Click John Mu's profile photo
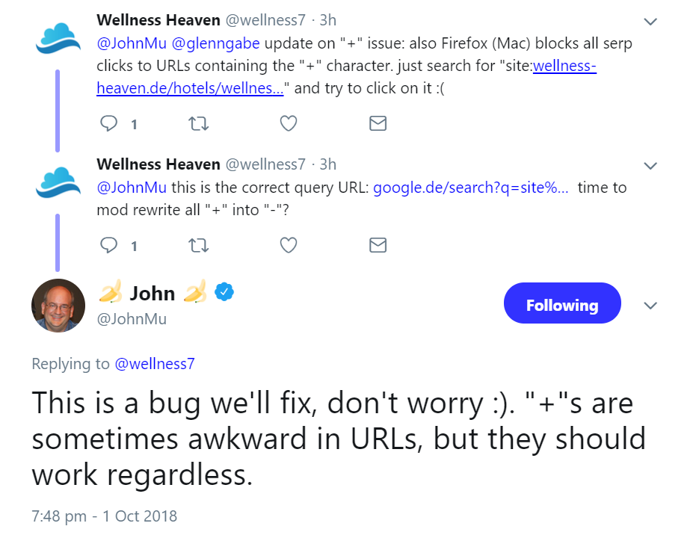Viewport: 696px width, 535px height. [x=58, y=306]
